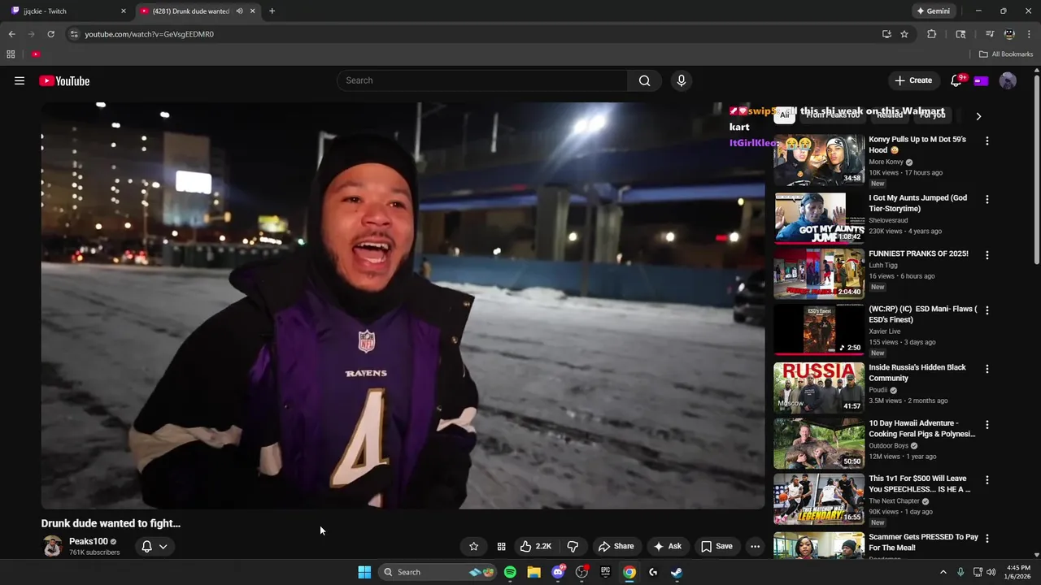Open options menu for FUNNIEST PRANKS OF 2025
1041x585 pixels.
pos(987,255)
